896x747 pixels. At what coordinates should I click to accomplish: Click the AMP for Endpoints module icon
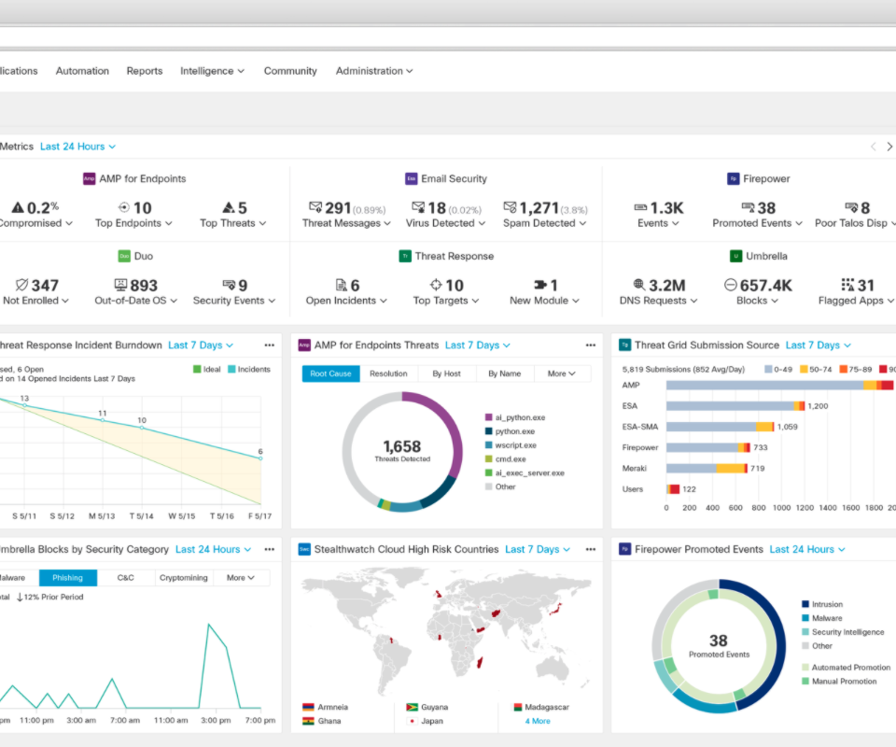pyautogui.click(x=90, y=179)
